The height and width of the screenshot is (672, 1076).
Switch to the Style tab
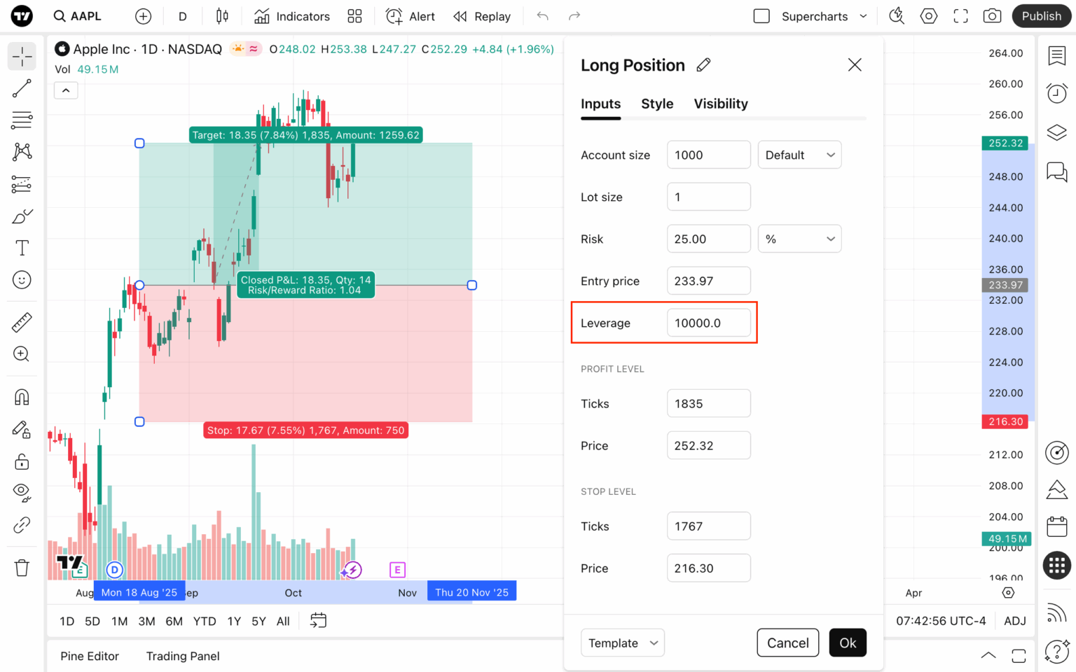(x=657, y=104)
